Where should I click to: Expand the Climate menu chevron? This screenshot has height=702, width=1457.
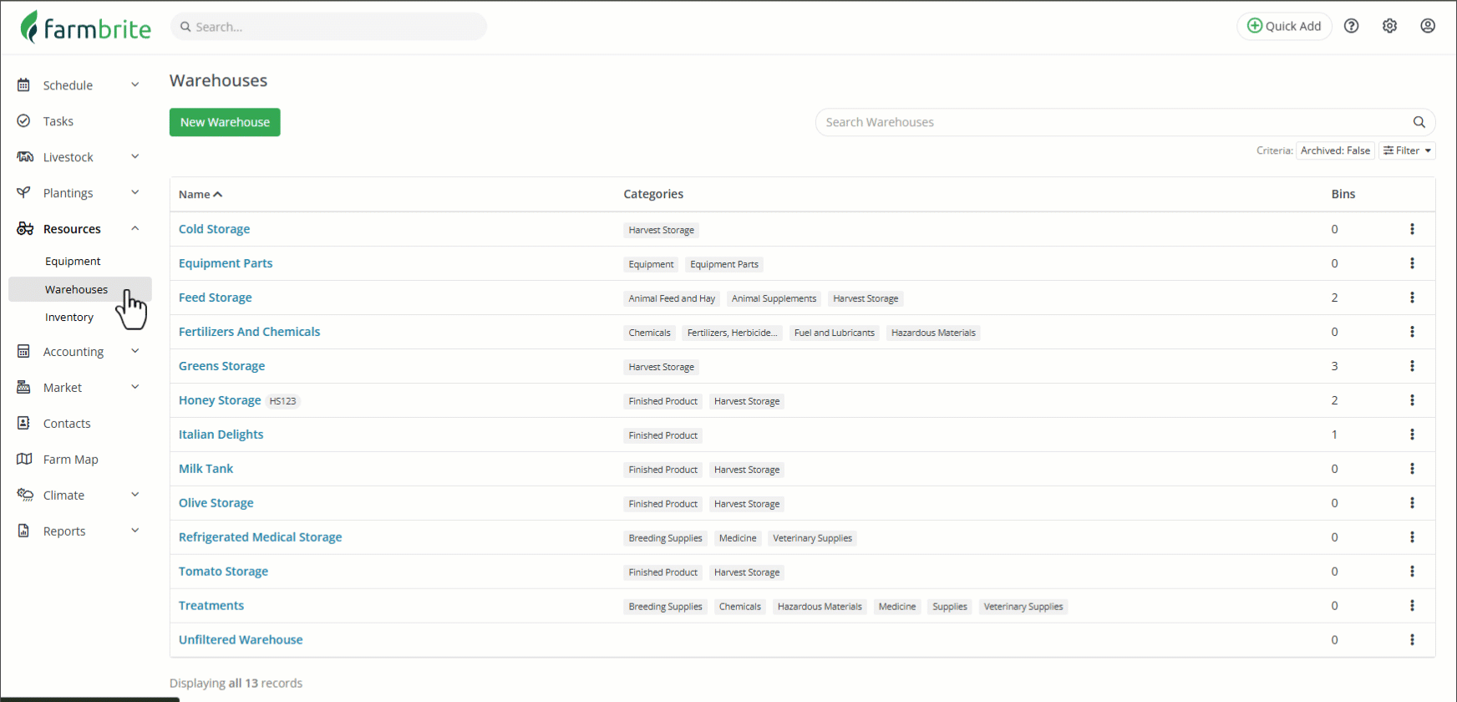point(135,495)
